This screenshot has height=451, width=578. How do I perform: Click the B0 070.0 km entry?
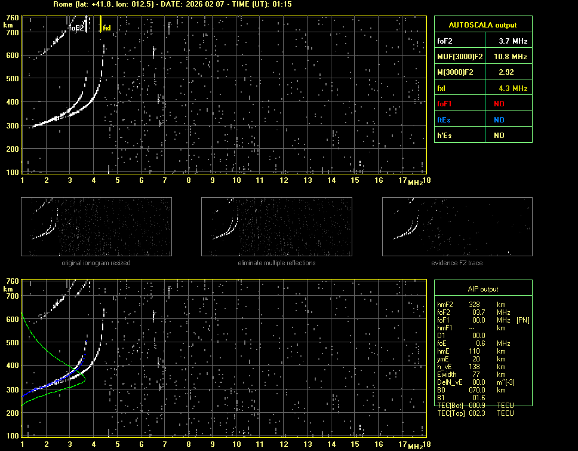(475, 390)
